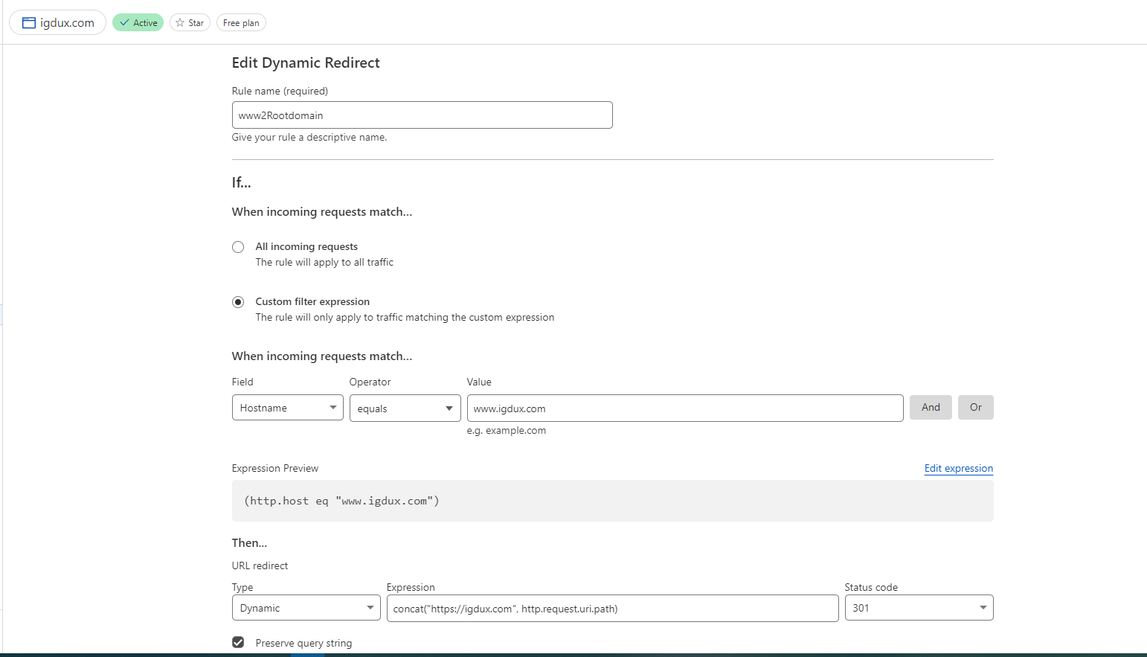
Task: Click the redirect Expression concat input field
Action: click(x=612, y=609)
